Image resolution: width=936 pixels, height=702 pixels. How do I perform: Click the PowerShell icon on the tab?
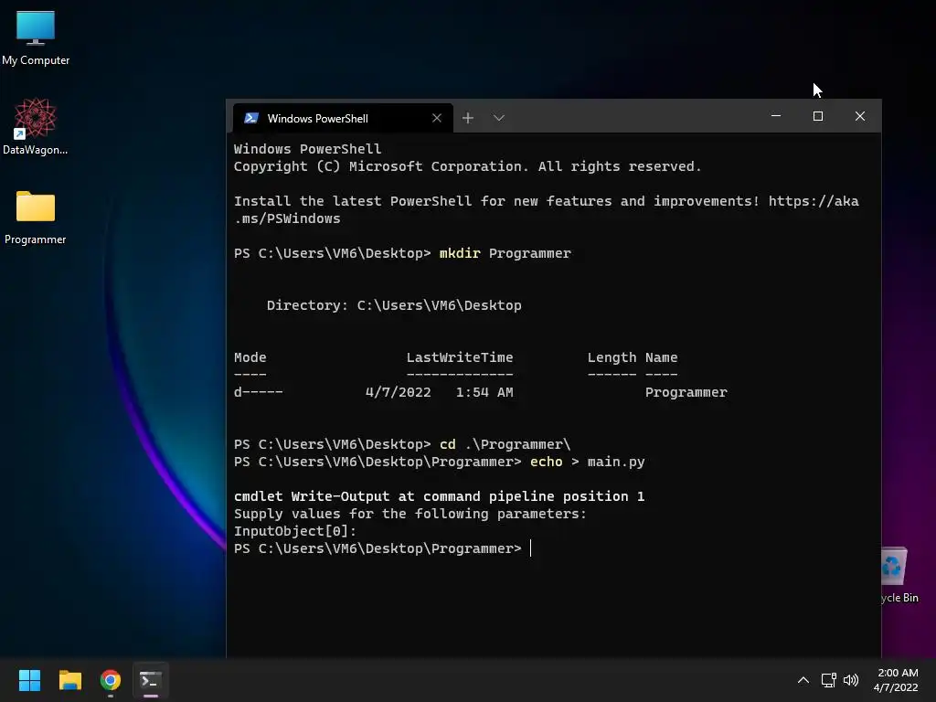[x=251, y=118]
